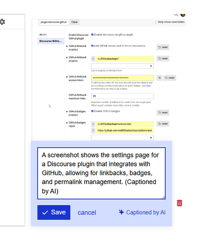Click the cancel link

click(x=87, y=212)
